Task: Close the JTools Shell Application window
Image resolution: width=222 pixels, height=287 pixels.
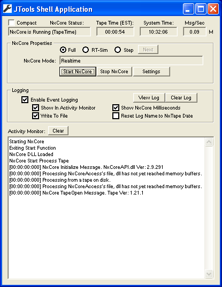Action: (213, 9)
